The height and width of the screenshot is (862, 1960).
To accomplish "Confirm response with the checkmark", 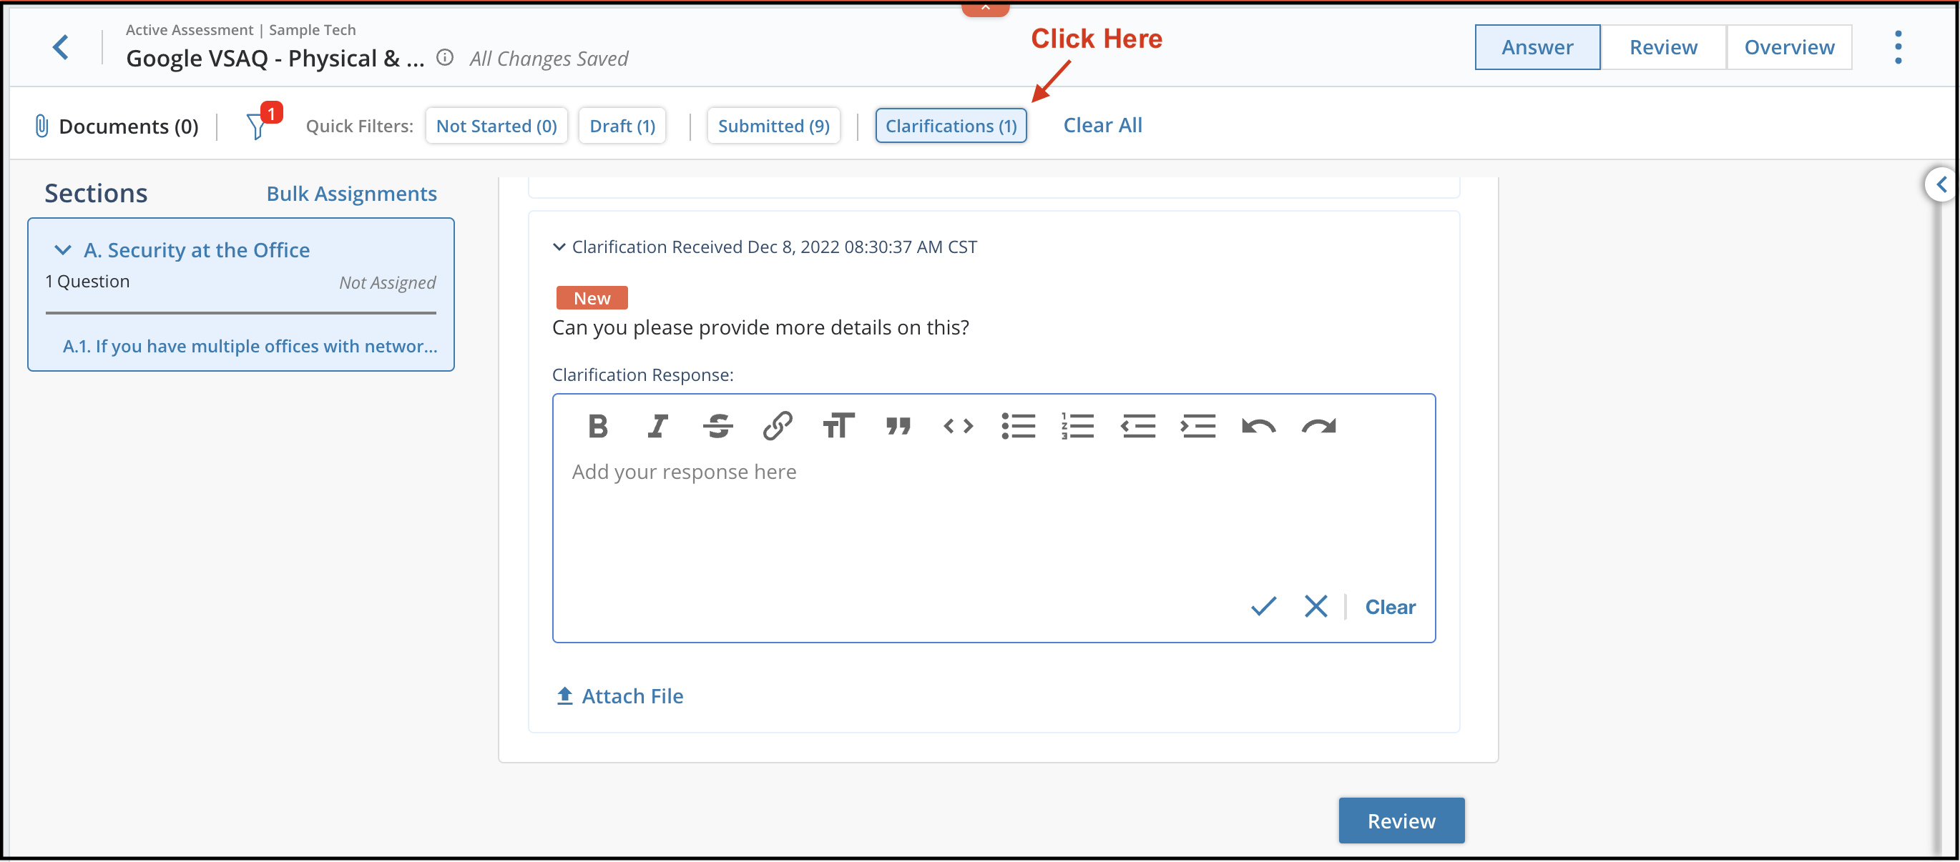I will [x=1263, y=607].
